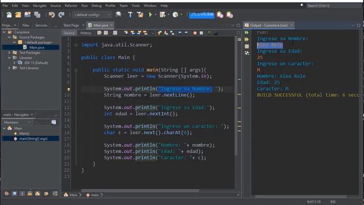Click the Stop Macro Recording square icon

201,33
